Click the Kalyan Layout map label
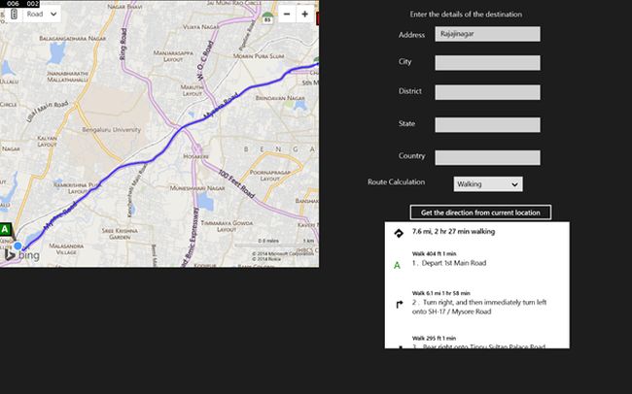 point(48,142)
